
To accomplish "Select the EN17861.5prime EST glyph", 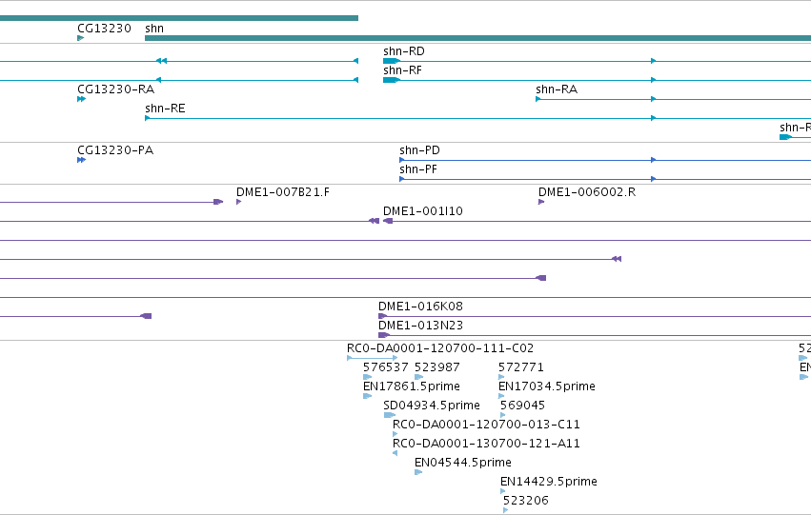I will pos(367,396).
